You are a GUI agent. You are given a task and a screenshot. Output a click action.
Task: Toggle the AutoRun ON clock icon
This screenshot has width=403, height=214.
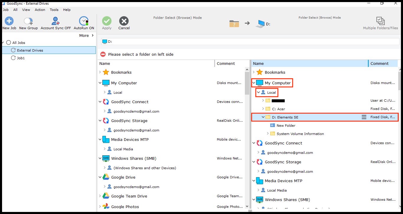point(84,21)
